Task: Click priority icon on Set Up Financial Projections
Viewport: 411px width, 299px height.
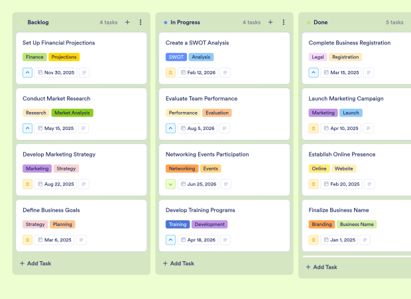Action: [x=27, y=73]
